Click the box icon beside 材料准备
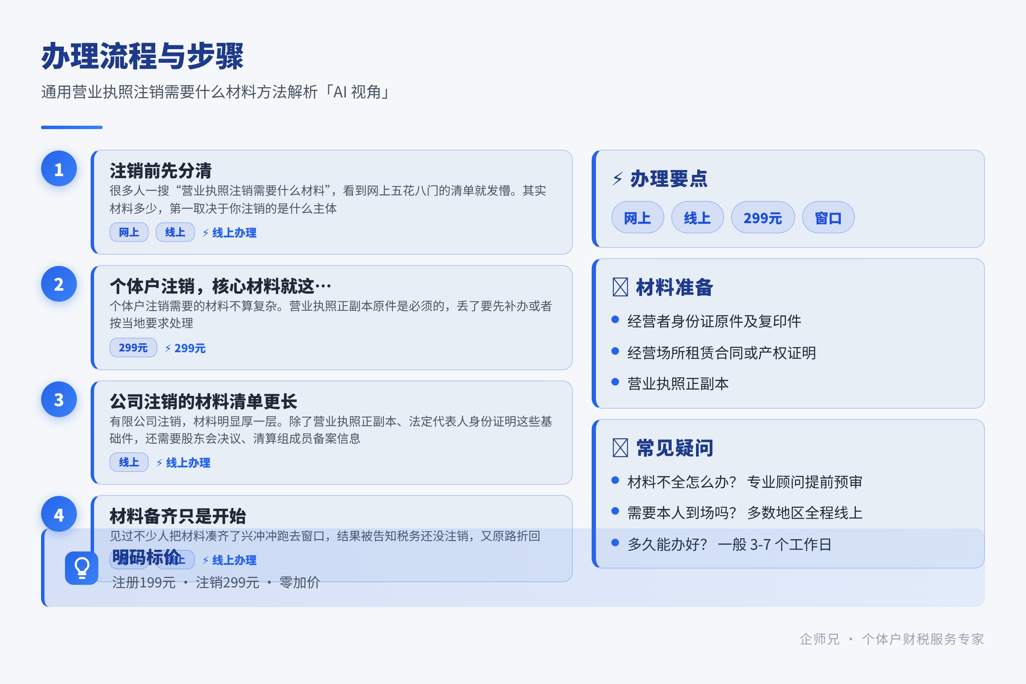This screenshot has width=1026, height=684. tap(620, 287)
